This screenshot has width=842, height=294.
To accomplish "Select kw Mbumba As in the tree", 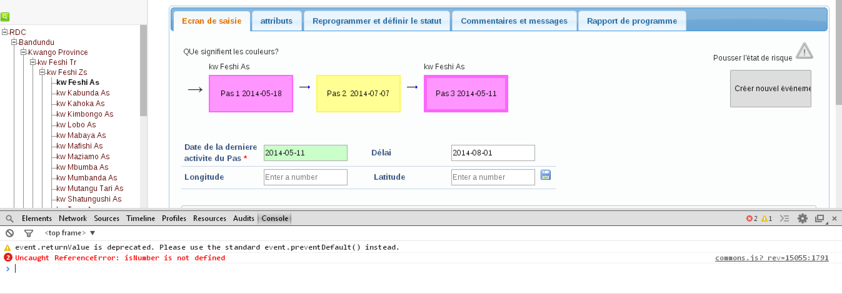I will pyautogui.click(x=83, y=167).
